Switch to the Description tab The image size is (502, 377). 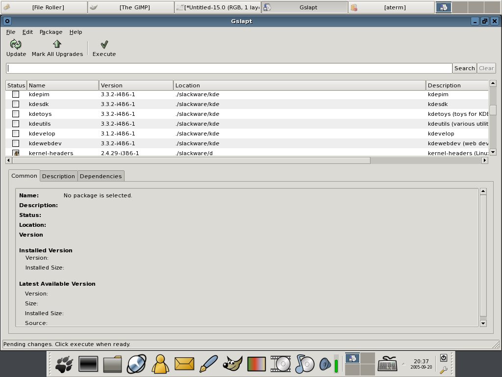[x=59, y=176]
